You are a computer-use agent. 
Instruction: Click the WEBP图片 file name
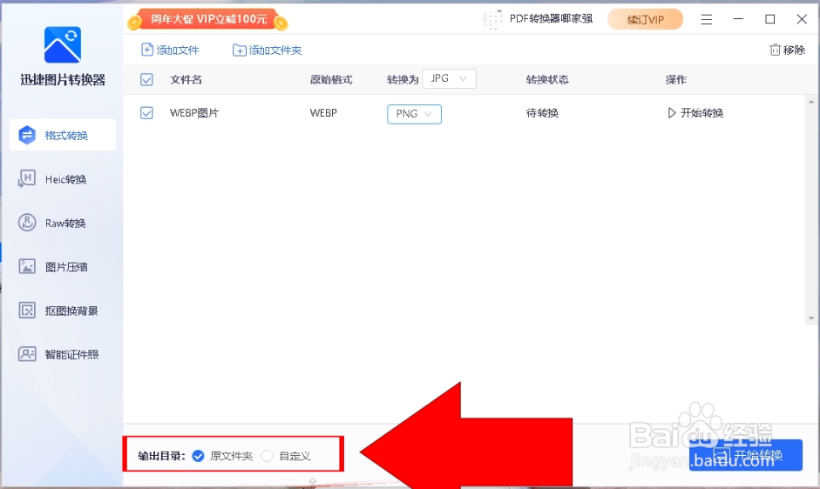(194, 113)
